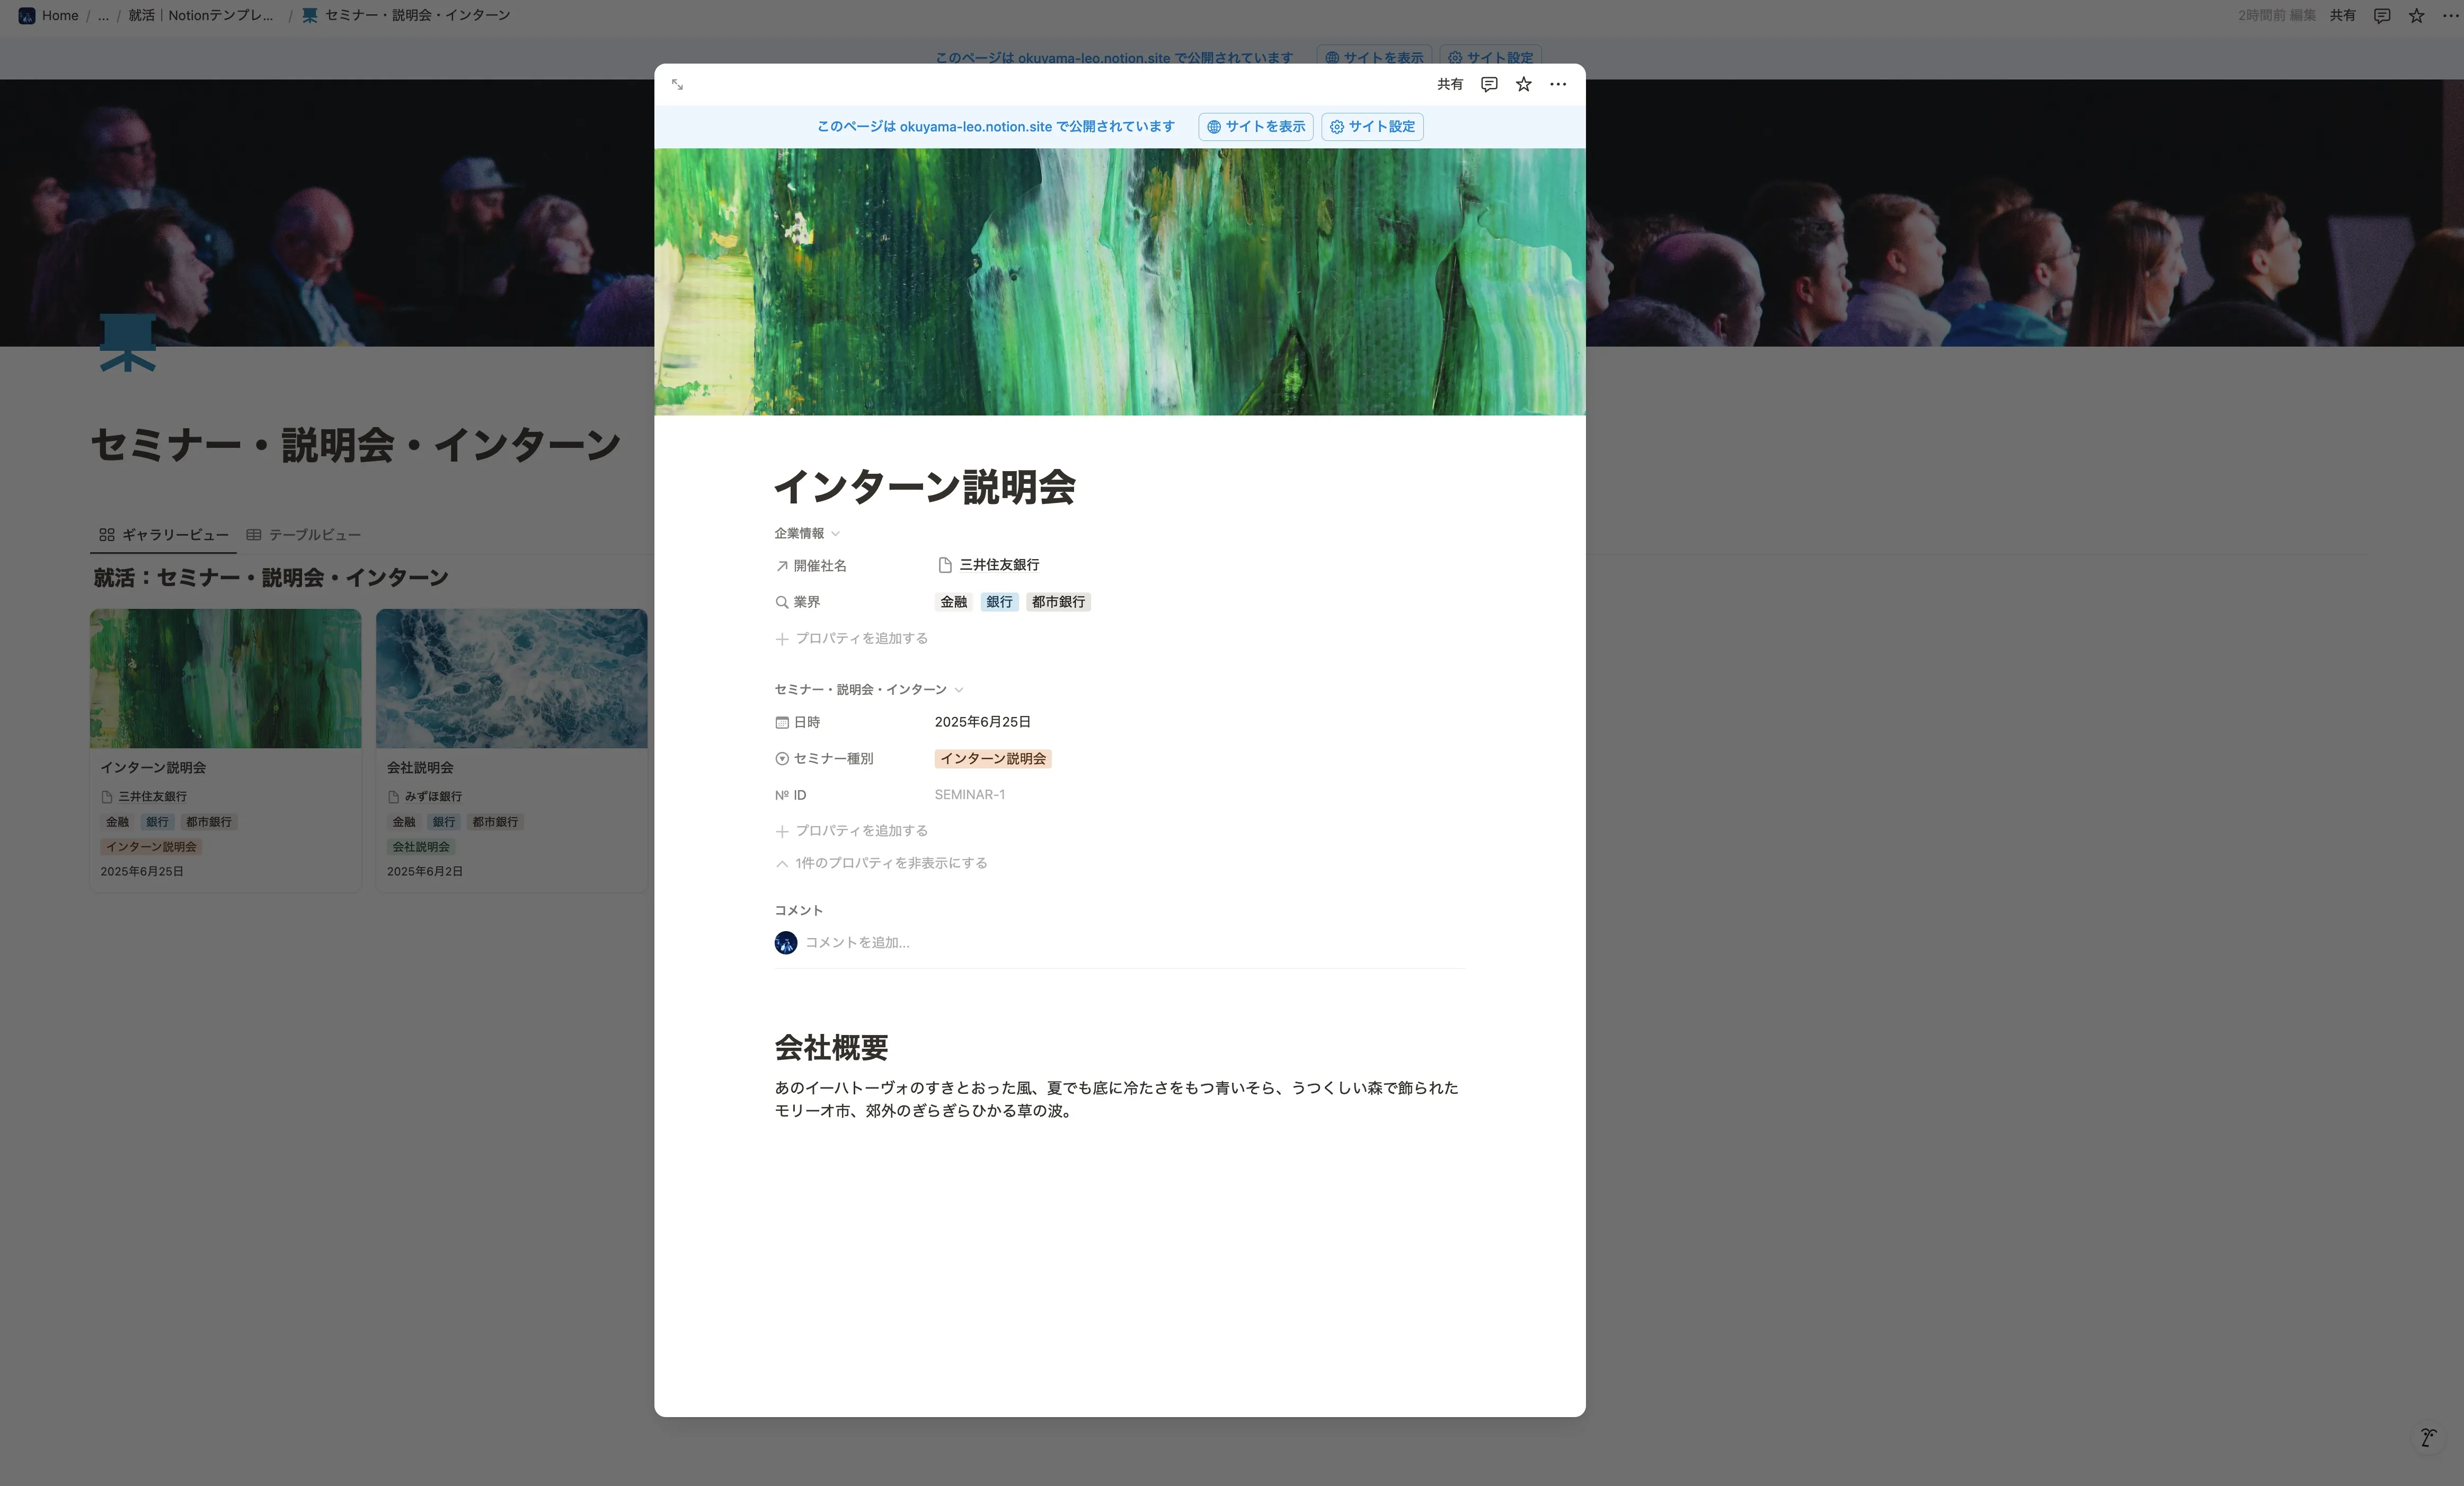Expand page to full width via diagonal arrows icon
The image size is (2464, 1486).
[677, 84]
